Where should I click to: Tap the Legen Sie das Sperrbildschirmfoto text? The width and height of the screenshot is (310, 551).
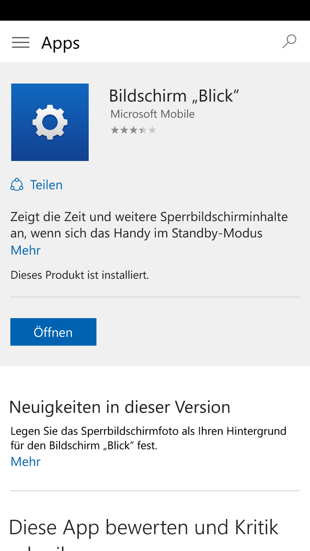149,438
